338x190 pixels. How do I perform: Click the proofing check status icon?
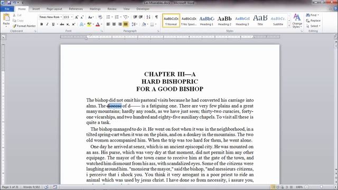[x=46, y=187]
